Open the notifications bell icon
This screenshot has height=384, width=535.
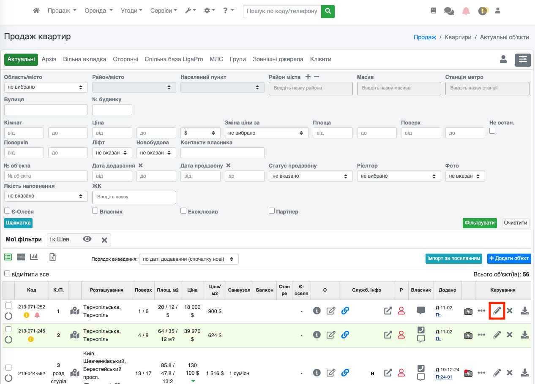click(x=466, y=11)
